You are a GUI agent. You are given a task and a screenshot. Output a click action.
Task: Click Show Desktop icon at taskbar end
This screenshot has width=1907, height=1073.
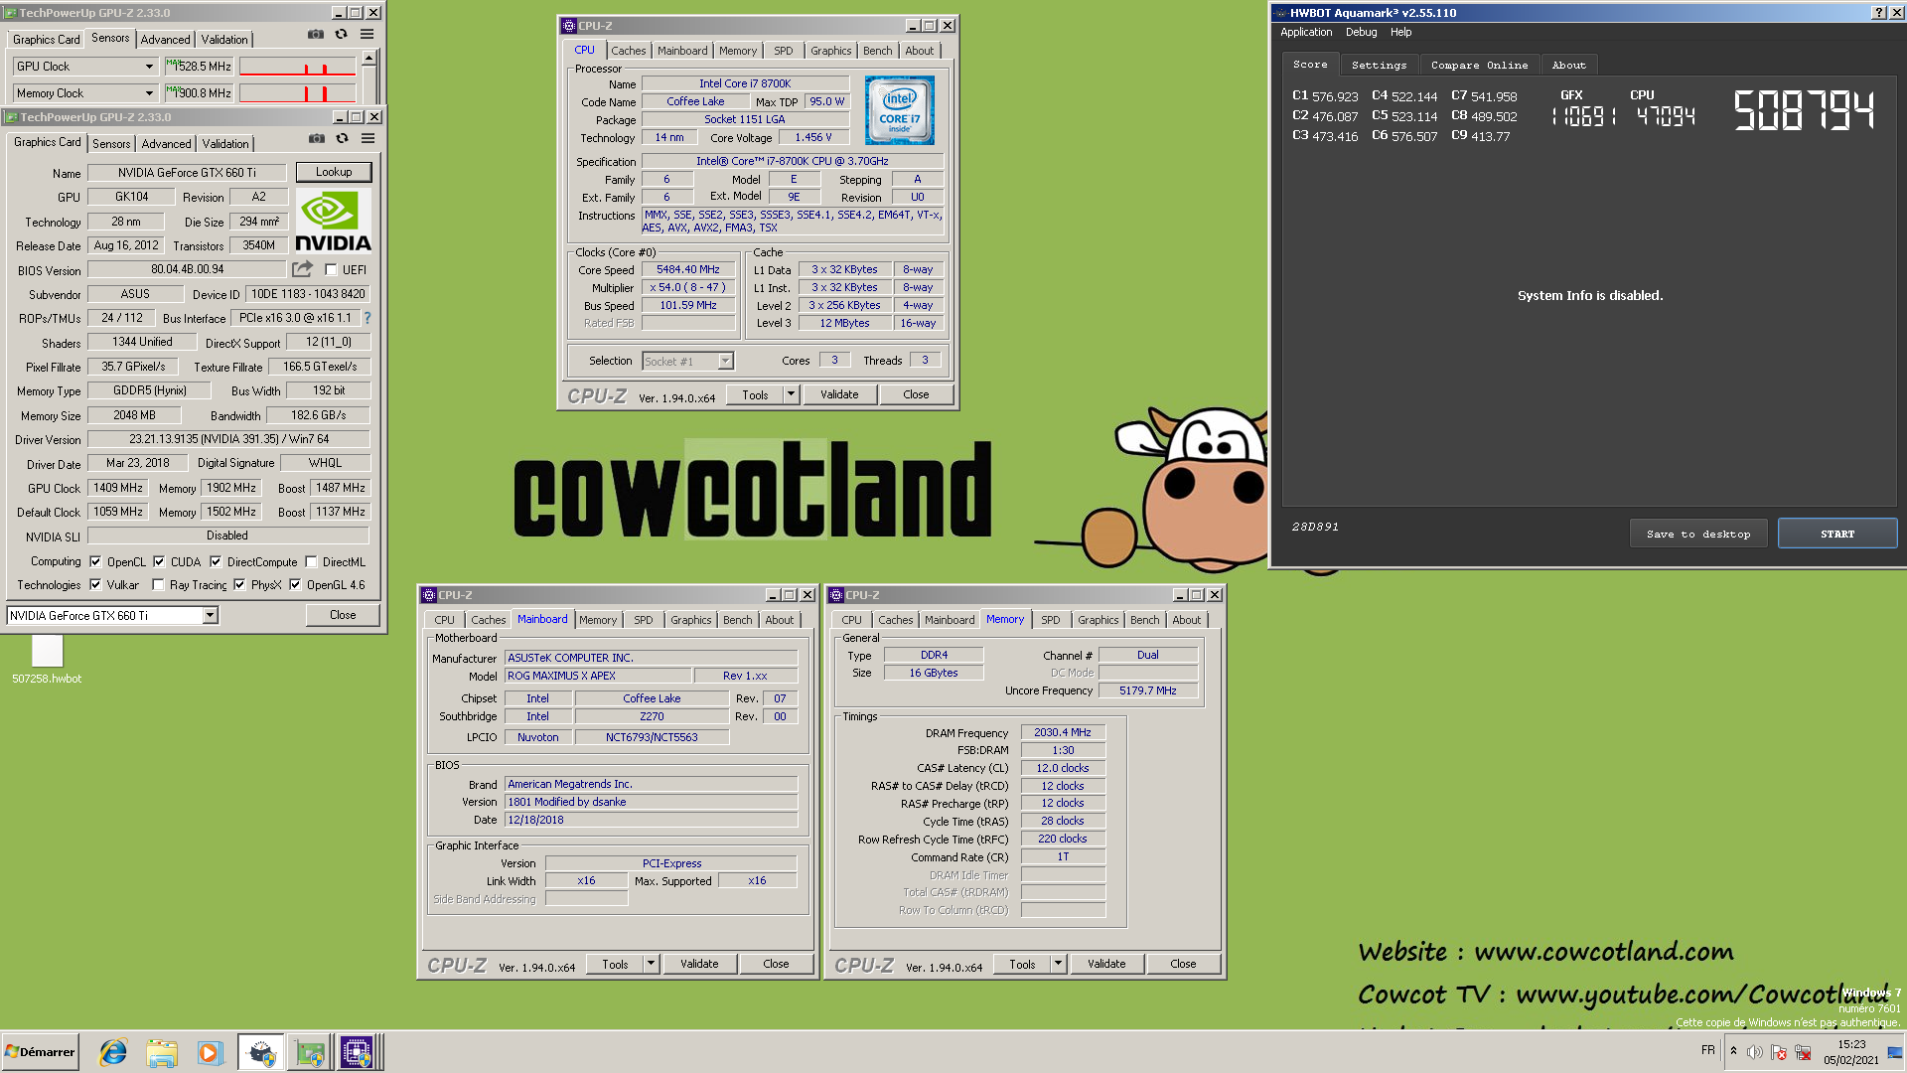[1895, 1052]
